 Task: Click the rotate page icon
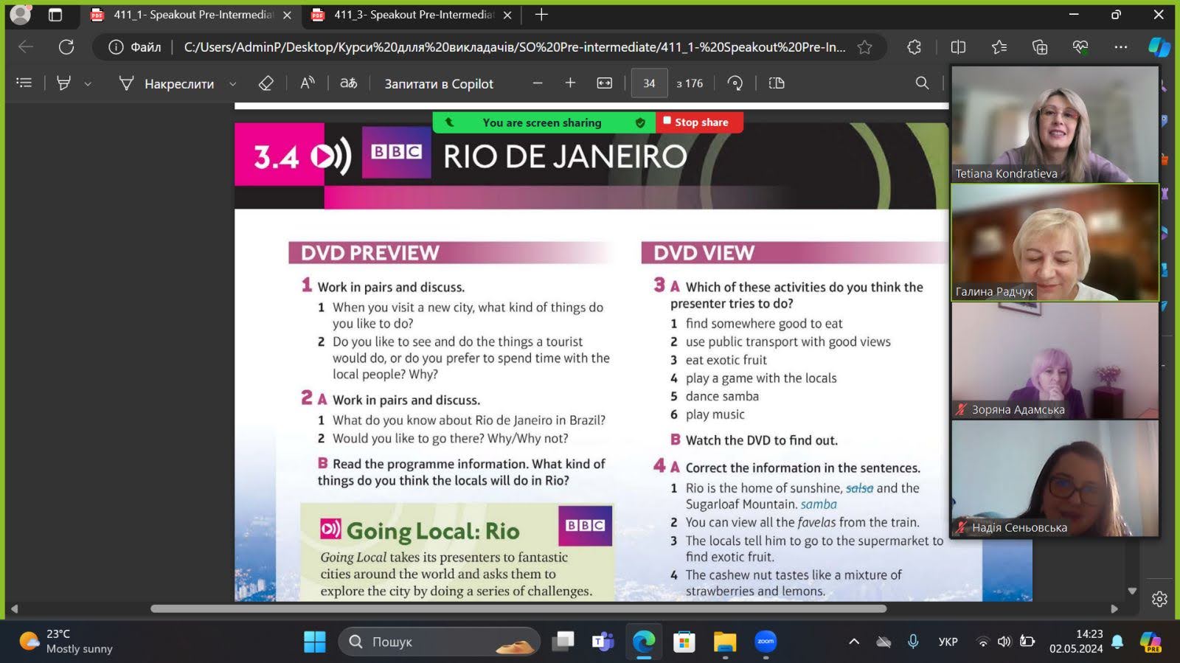click(735, 83)
